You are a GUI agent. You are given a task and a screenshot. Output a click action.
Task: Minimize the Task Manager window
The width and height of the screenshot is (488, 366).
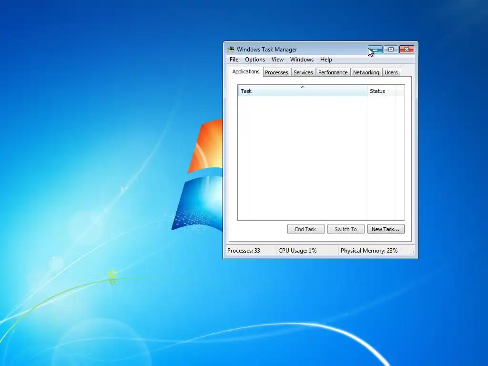coord(376,50)
